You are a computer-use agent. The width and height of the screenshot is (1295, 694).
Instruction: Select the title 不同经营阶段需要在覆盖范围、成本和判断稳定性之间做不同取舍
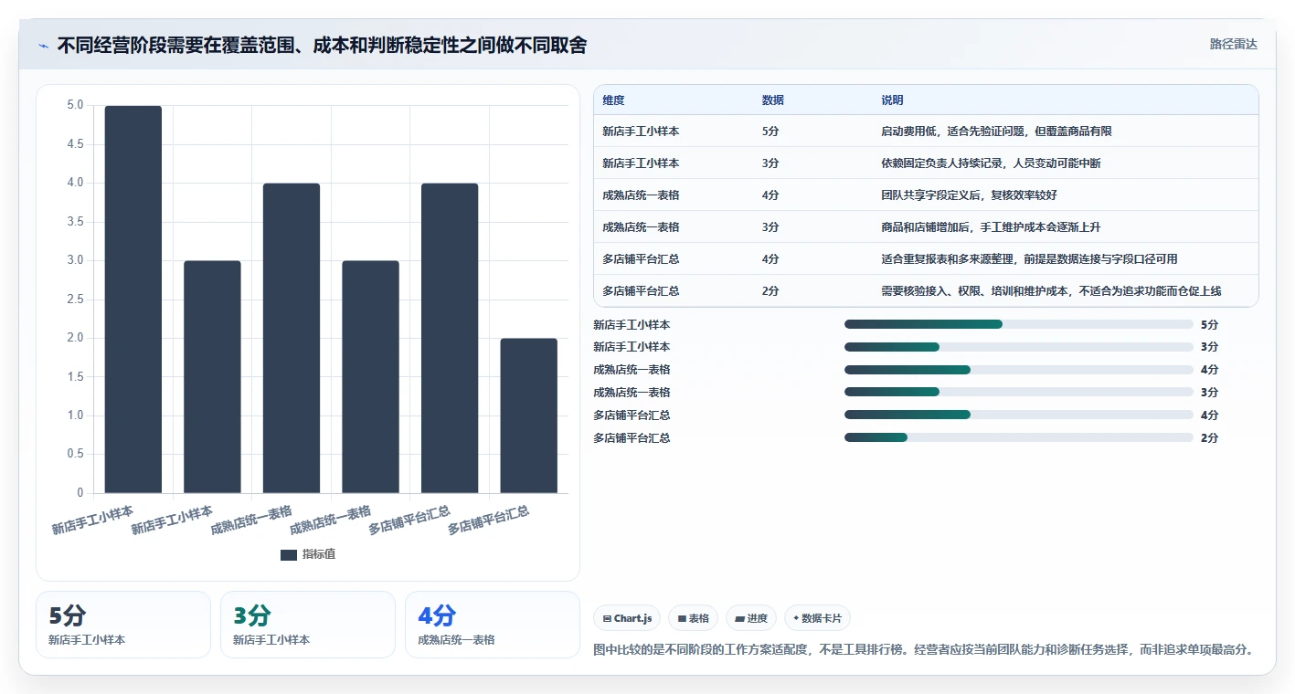tap(322, 45)
